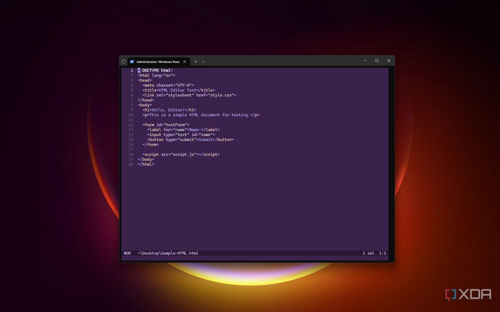The width and height of the screenshot is (500, 312).
Task: Open a new terminal tab with plus
Action: (196, 62)
